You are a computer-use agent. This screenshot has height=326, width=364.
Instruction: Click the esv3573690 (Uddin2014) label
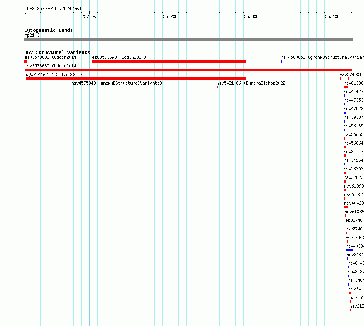(x=119, y=57)
